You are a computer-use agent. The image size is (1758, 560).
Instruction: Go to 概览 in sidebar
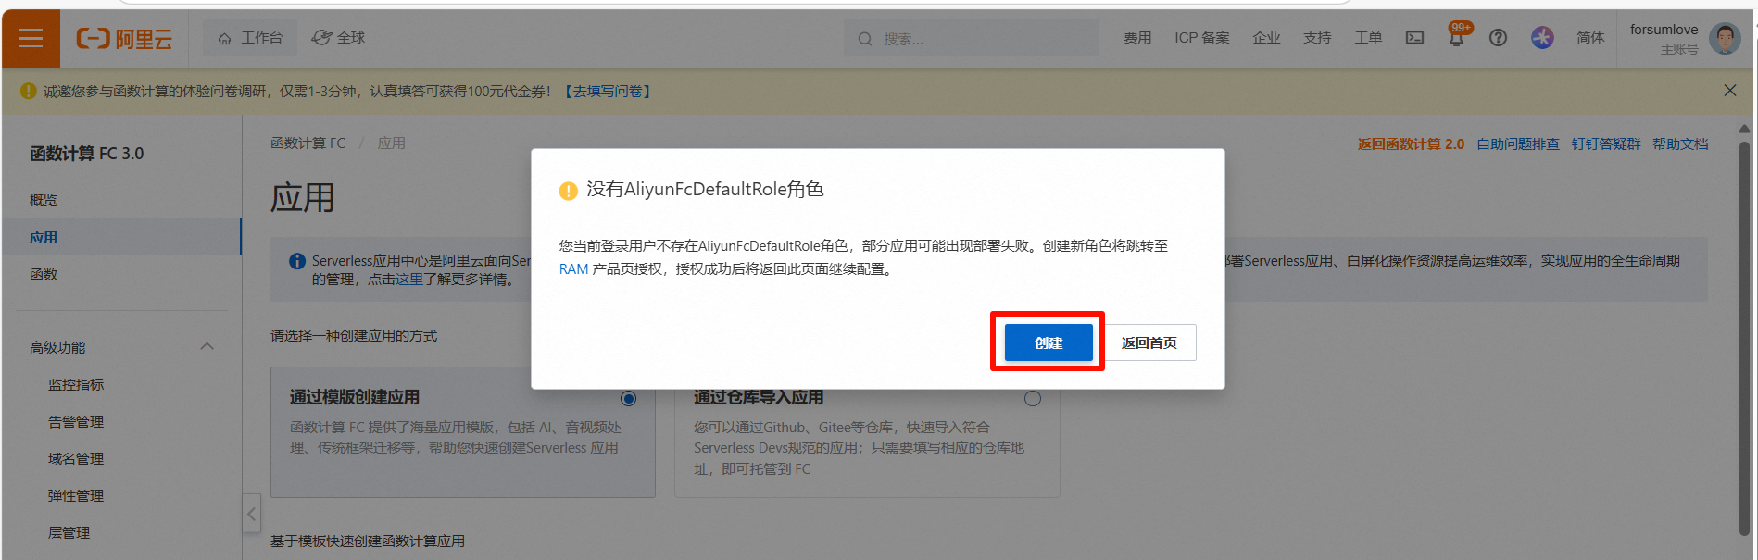click(x=44, y=200)
